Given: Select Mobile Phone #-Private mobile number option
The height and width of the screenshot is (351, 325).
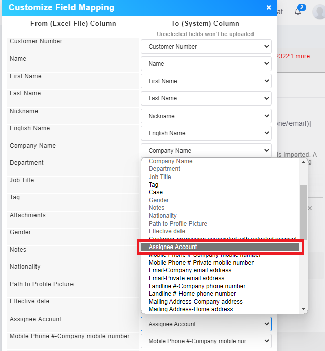Looking at the screenshot, I should [201, 263].
